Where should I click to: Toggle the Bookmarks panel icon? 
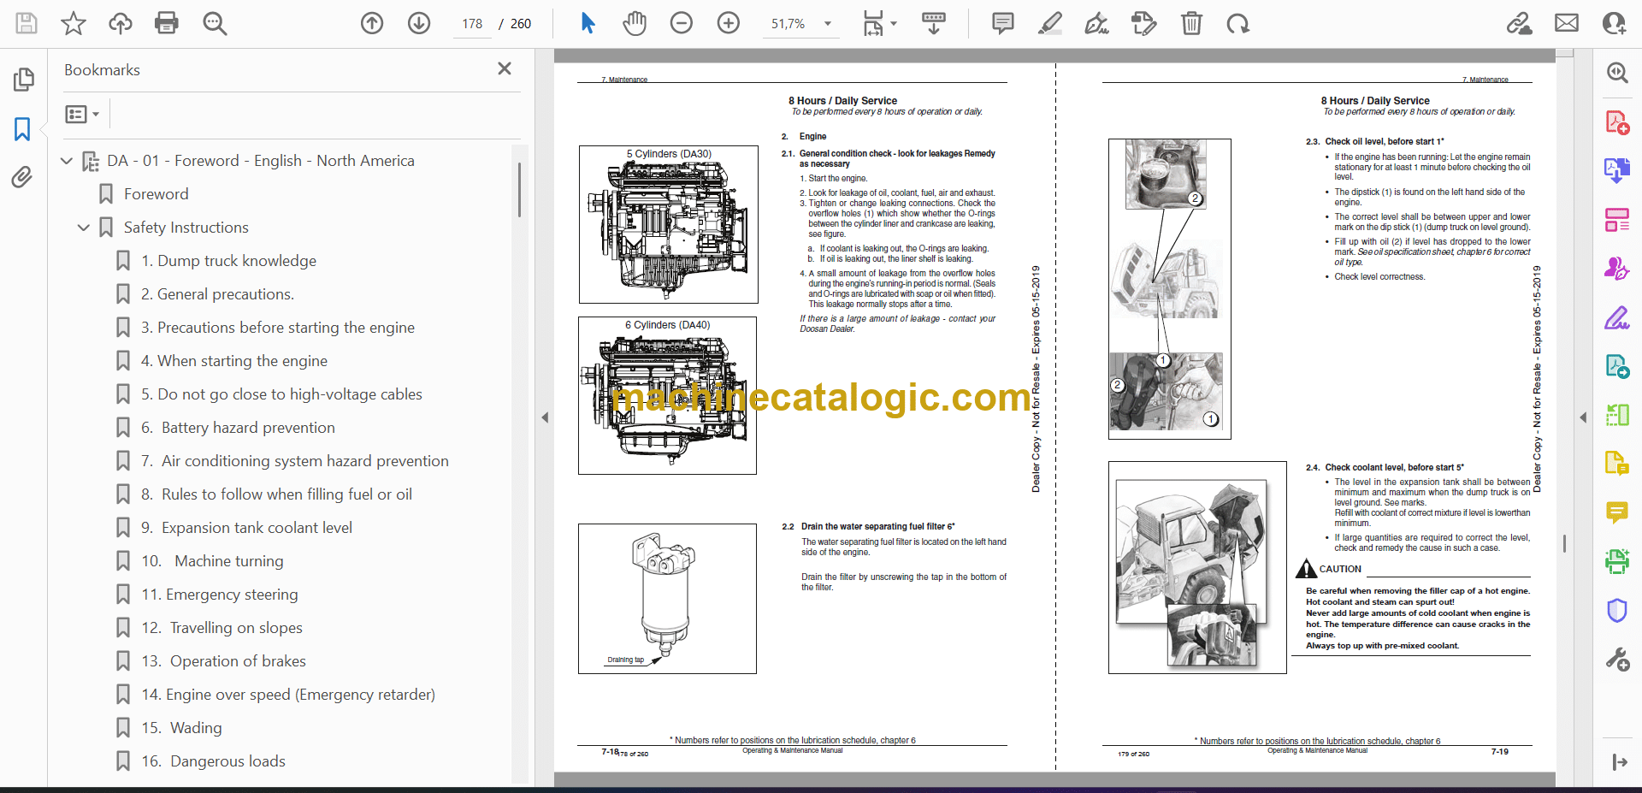(22, 129)
